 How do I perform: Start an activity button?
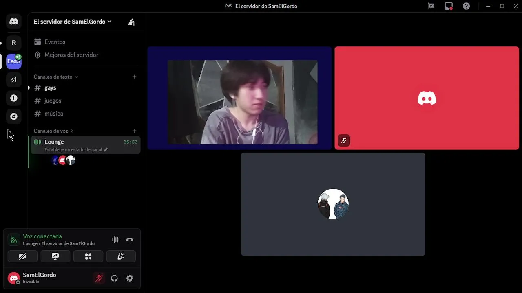(88, 256)
